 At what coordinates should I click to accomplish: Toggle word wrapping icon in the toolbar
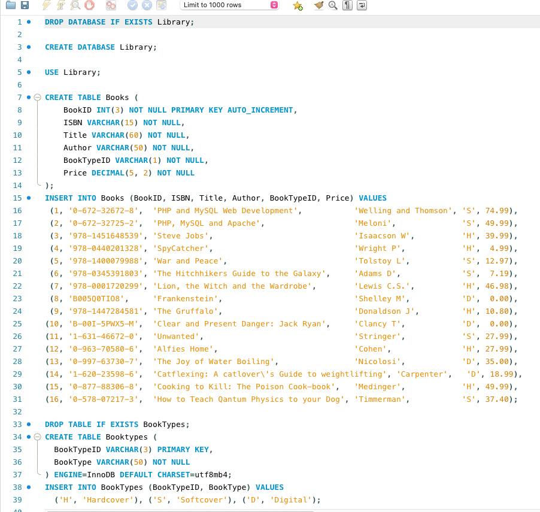362,5
